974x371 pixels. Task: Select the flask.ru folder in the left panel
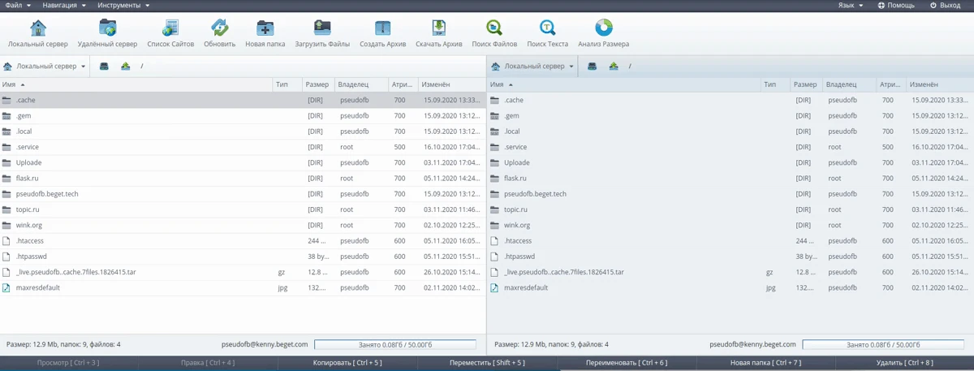(x=28, y=178)
